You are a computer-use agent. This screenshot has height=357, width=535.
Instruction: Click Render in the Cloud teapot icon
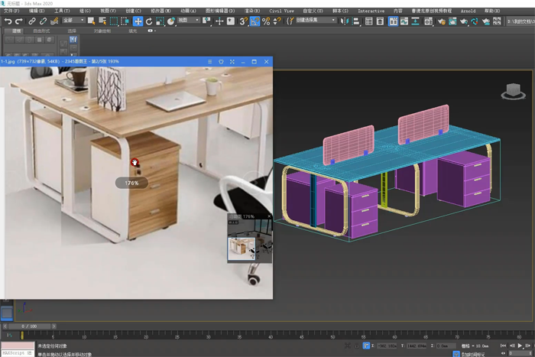tap(486, 21)
